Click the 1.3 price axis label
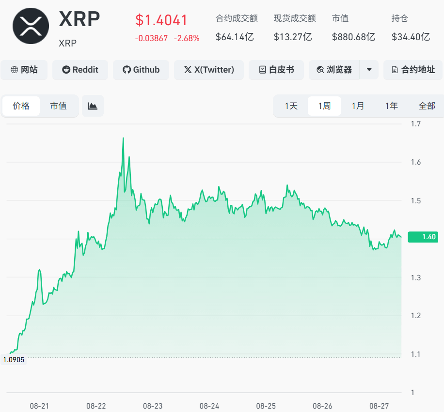This screenshot has height=412, width=444. (416, 278)
